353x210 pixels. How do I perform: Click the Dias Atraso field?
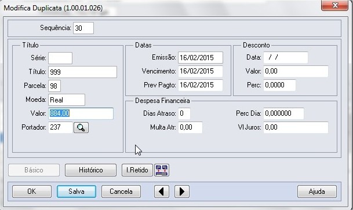click(184, 113)
